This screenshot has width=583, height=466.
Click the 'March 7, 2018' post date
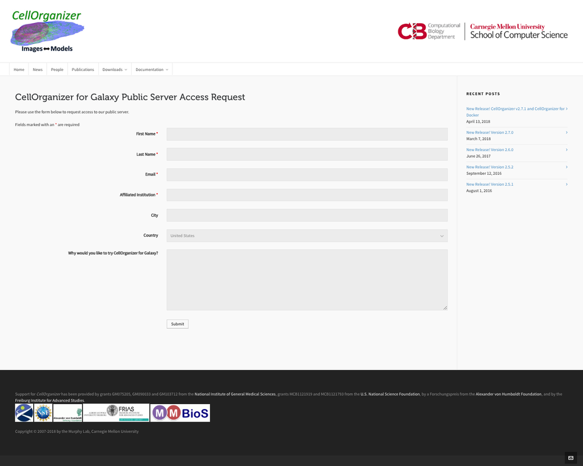point(479,139)
